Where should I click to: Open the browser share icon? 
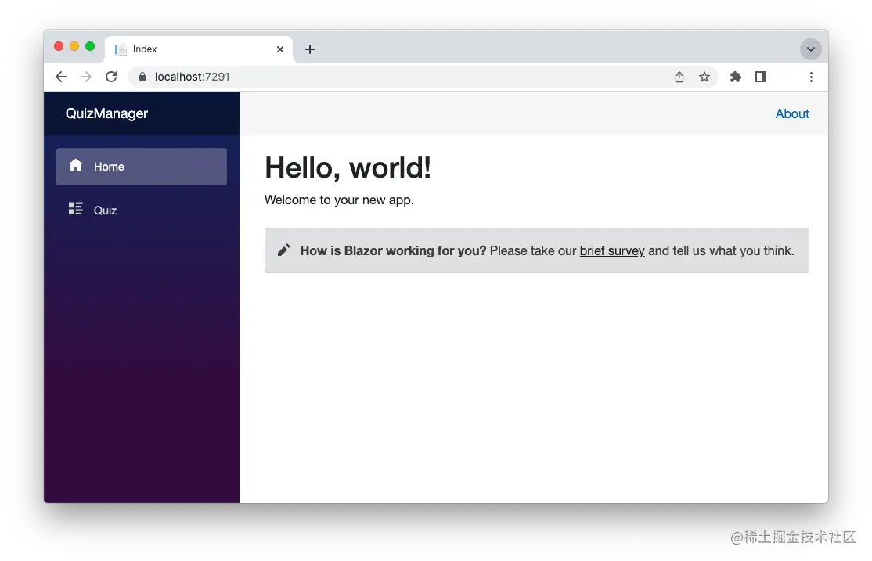click(679, 77)
